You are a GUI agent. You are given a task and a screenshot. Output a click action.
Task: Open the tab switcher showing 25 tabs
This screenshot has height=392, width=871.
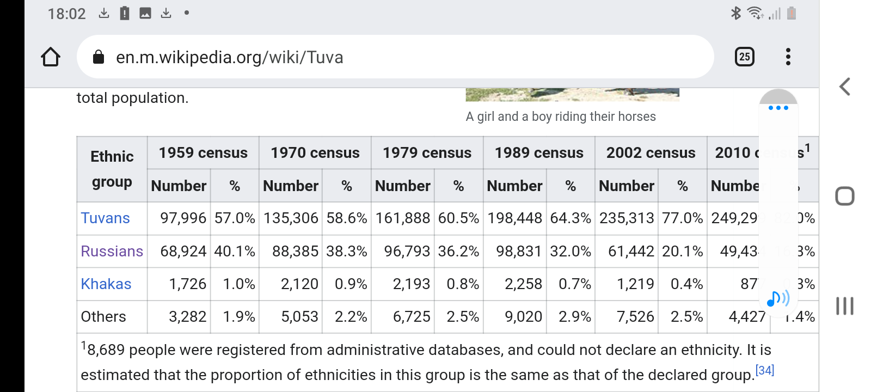pos(744,57)
